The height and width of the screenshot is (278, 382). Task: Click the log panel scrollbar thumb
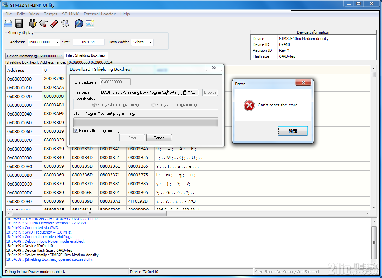[x=374, y=243]
